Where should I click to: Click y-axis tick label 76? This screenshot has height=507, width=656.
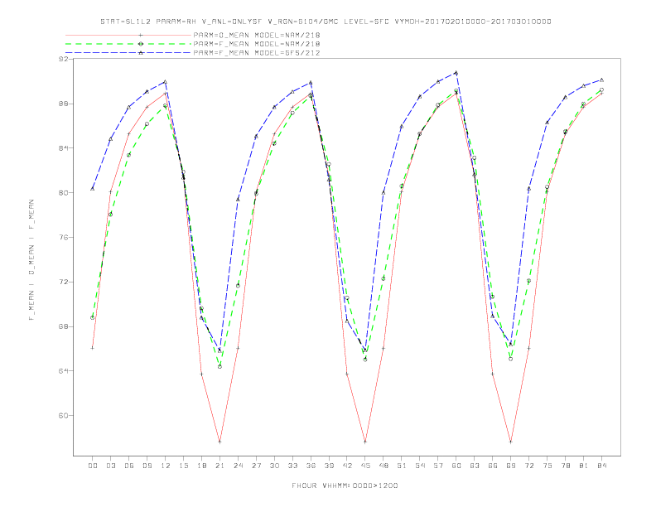[64, 237]
